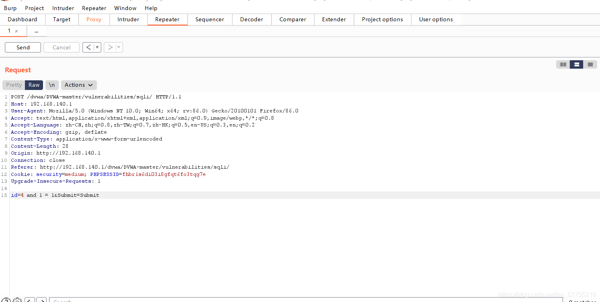Switch to the Comparer tab
The image size is (600, 302).
click(293, 19)
